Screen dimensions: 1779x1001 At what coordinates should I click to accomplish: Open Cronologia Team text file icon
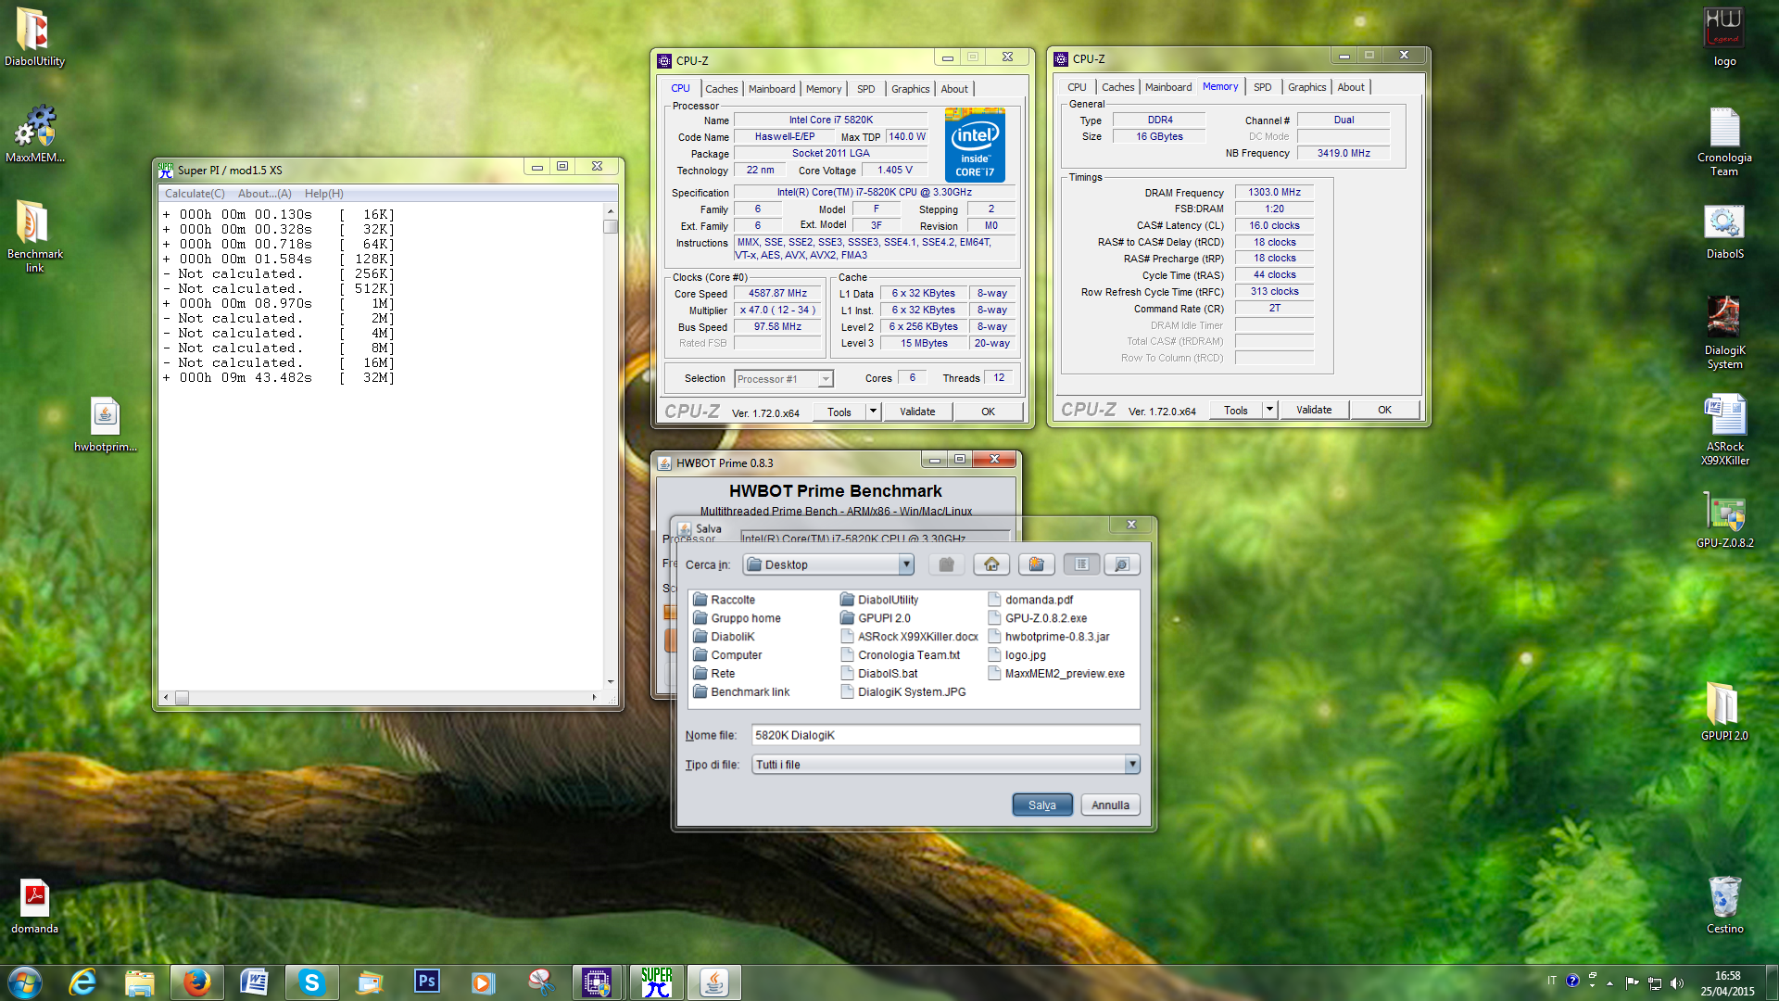click(x=1724, y=141)
